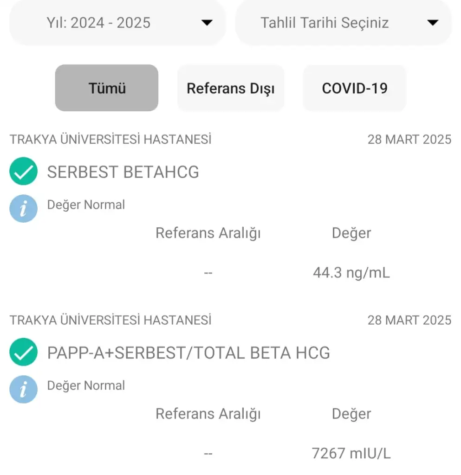Click the first Referans Aralığı column header

tap(208, 233)
